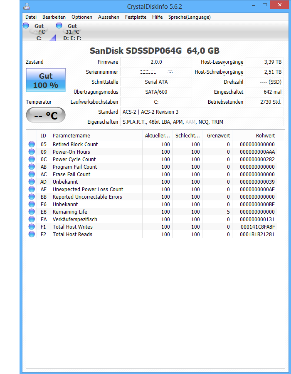Viewport: 291px width, 374px height.
Task: Open the Sprache(Language) menu
Action: pyautogui.click(x=189, y=17)
